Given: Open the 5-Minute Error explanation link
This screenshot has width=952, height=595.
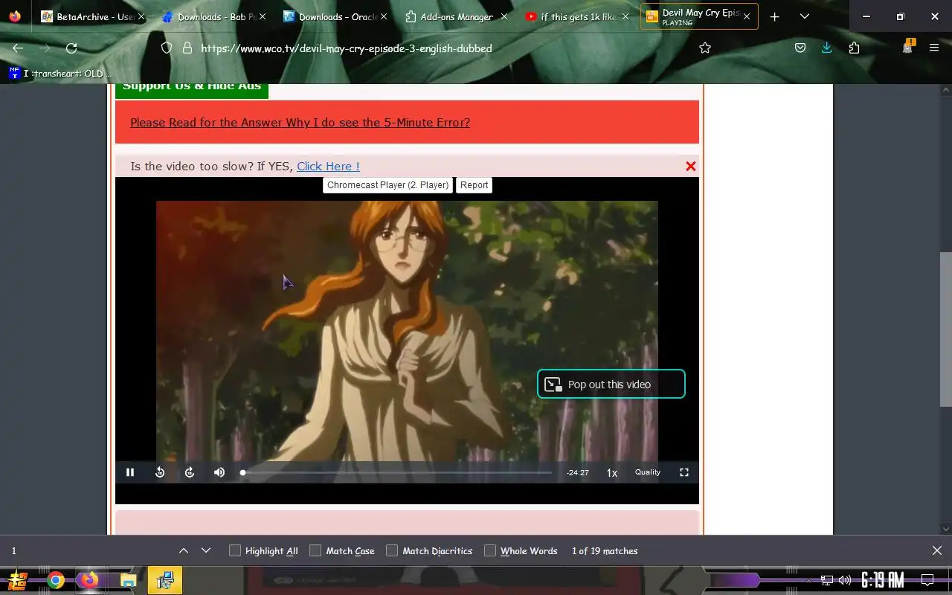Looking at the screenshot, I should click(x=300, y=122).
